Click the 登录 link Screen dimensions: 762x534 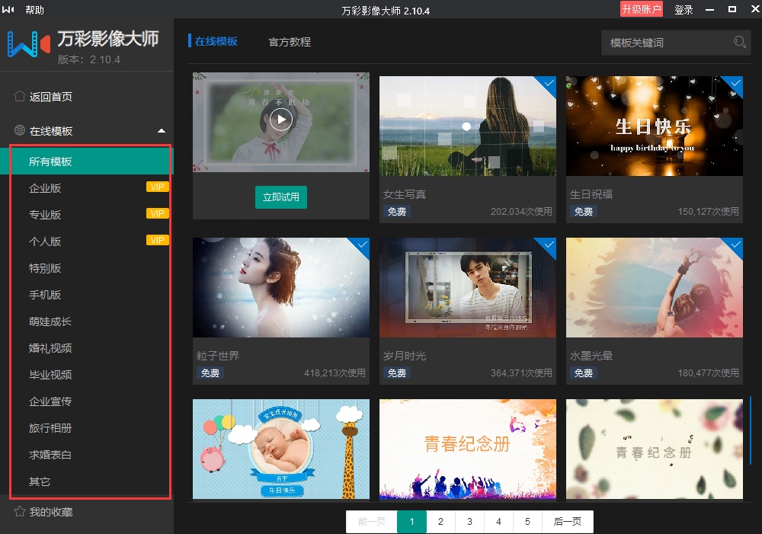pyautogui.click(x=684, y=10)
